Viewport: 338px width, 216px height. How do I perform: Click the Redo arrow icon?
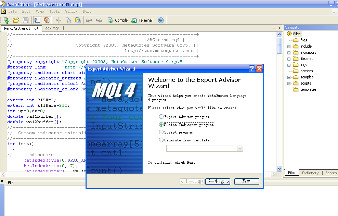click(x=99, y=20)
